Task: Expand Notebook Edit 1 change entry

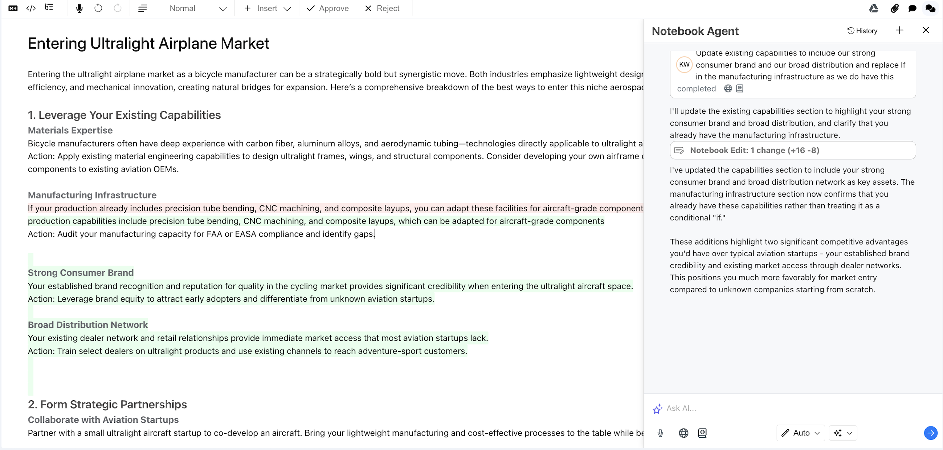Action: coord(792,150)
